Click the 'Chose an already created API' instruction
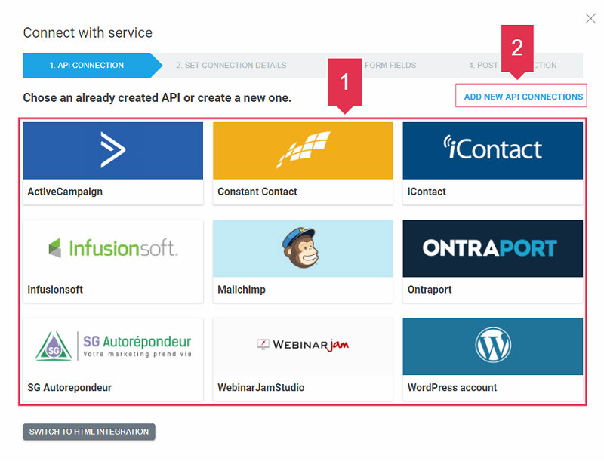This screenshot has width=604, height=461. coord(157,98)
